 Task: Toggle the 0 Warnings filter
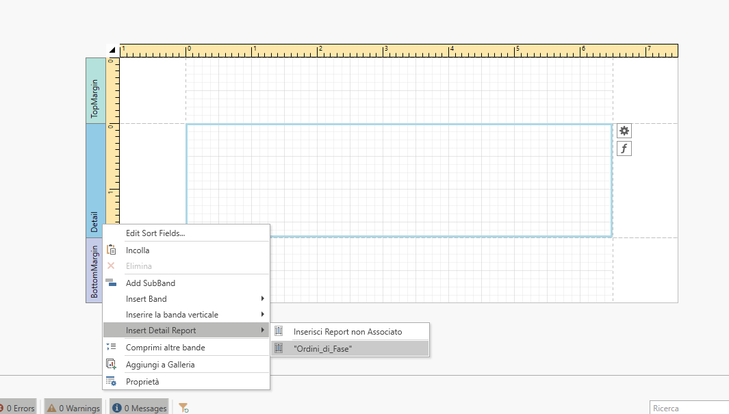[x=73, y=407]
